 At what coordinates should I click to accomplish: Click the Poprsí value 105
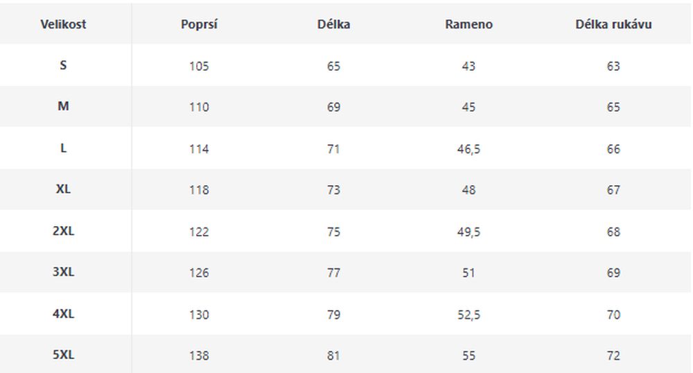199,67
